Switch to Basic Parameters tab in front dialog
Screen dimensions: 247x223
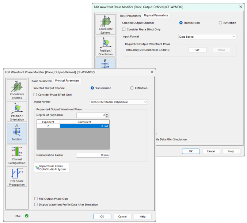[x=42, y=81]
